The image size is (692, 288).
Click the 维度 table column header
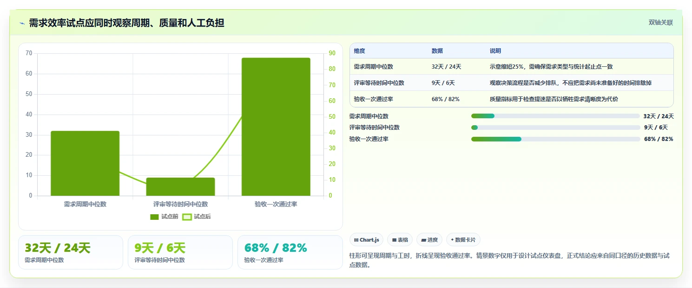click(359, 51)
